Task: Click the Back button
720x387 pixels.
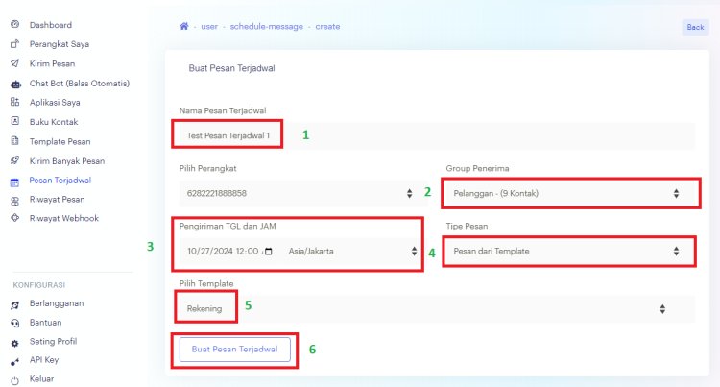Action: (695, 27)
